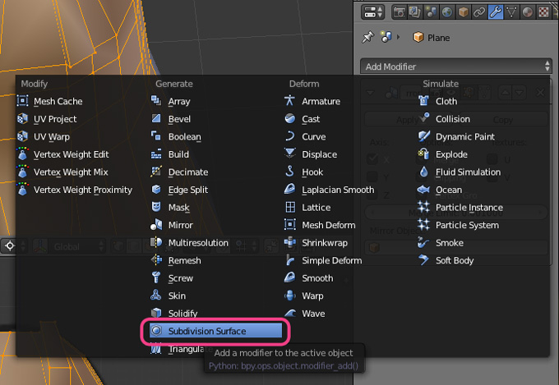Click the Cast modifier icon
The width and height of the screenshot is (559, 385).
tap(290, 118)
